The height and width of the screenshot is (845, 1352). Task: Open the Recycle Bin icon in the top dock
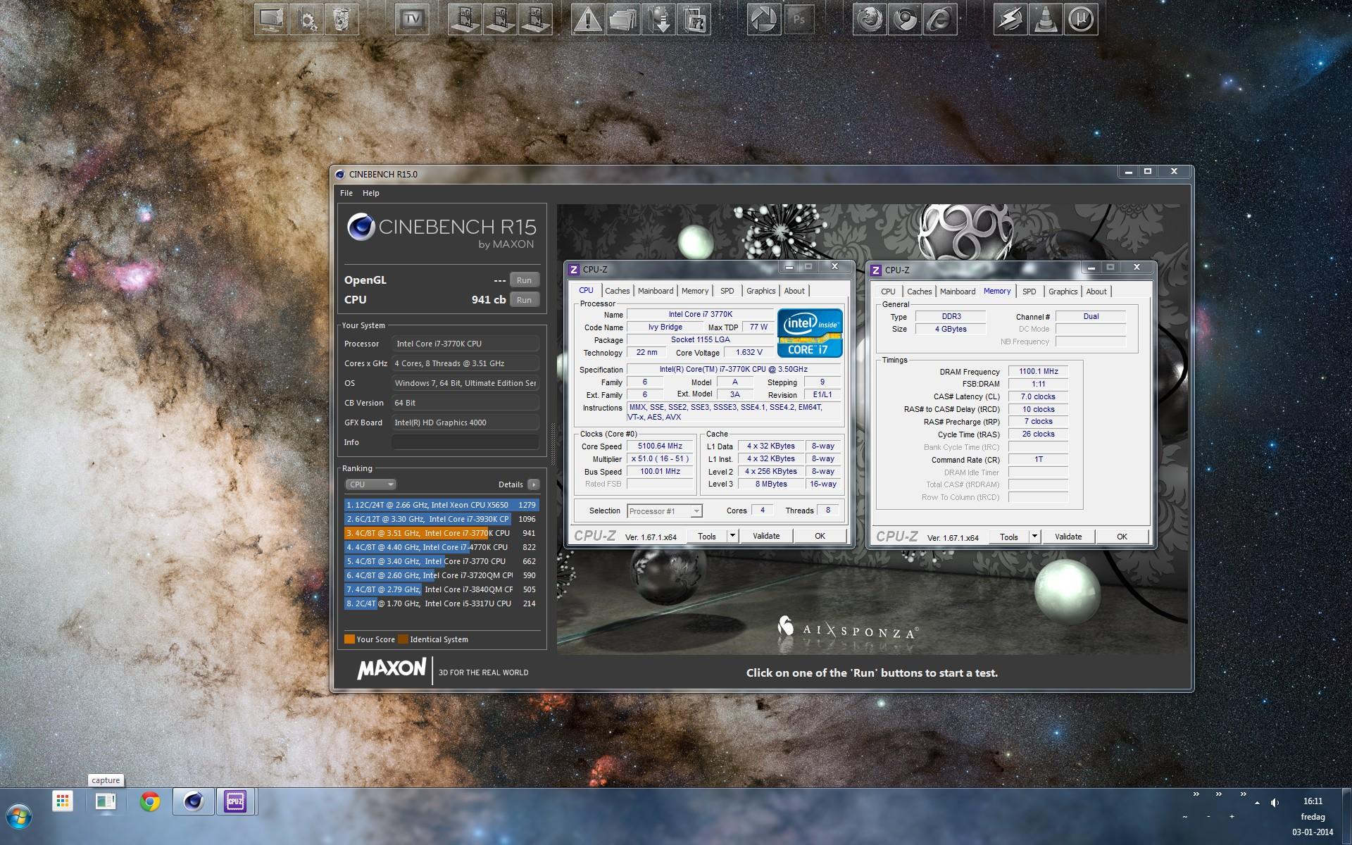tap(342, 19)
